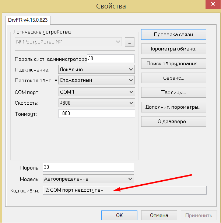
Task: Confirm with the OK button
Action: click(119, 215)
